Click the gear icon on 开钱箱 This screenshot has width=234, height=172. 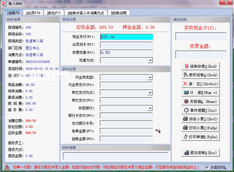point(186,102)
